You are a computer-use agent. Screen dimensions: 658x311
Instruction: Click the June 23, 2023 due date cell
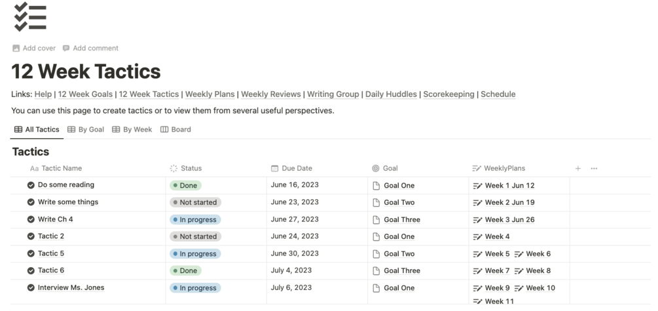295,202
